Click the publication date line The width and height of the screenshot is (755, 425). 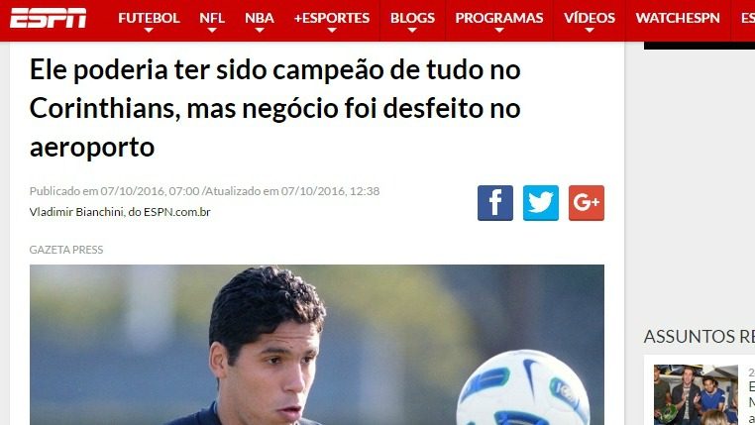(x=205, y=191)
